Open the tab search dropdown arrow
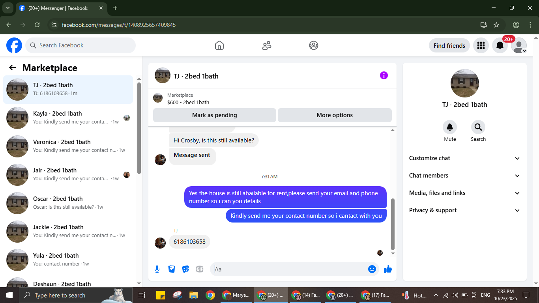Image resolution: width=539 pixels, height=303 pixels. click(x=7, y=8)
